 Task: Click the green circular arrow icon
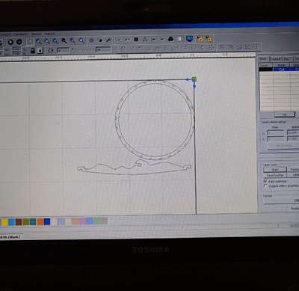click(x=10, y=42)
